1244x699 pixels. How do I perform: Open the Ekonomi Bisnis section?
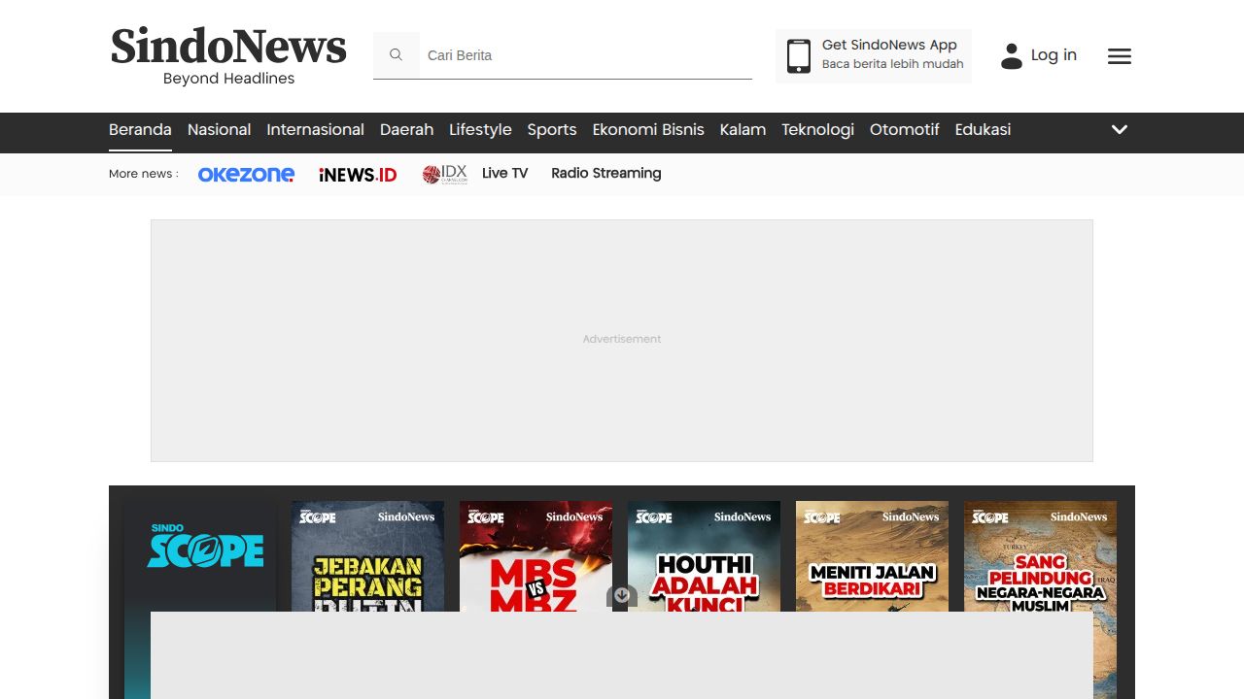coord(648,130)
